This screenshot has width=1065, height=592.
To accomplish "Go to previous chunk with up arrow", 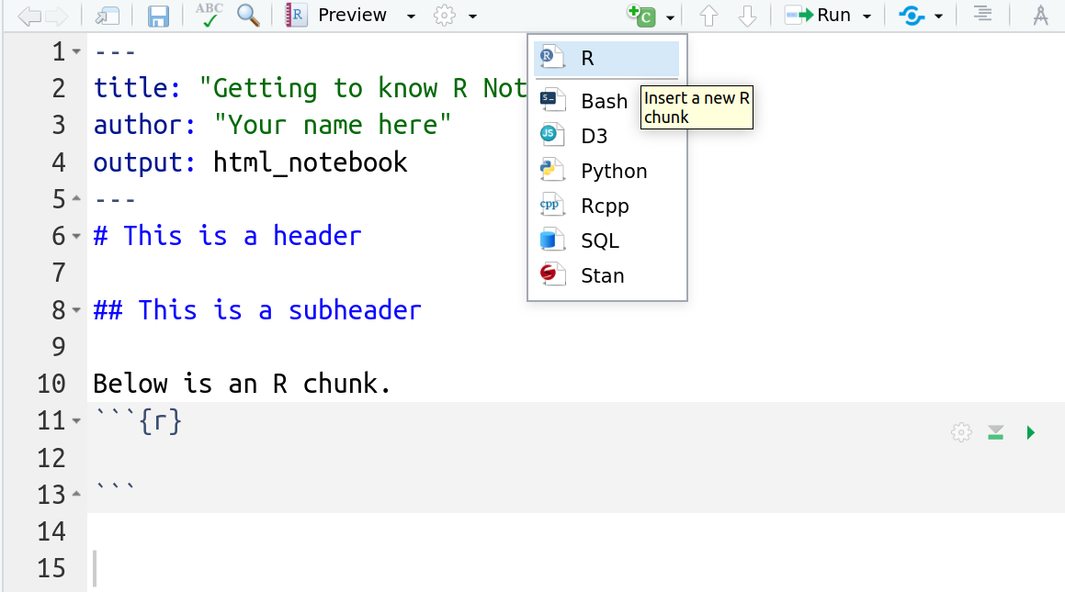I will point(708,16).
